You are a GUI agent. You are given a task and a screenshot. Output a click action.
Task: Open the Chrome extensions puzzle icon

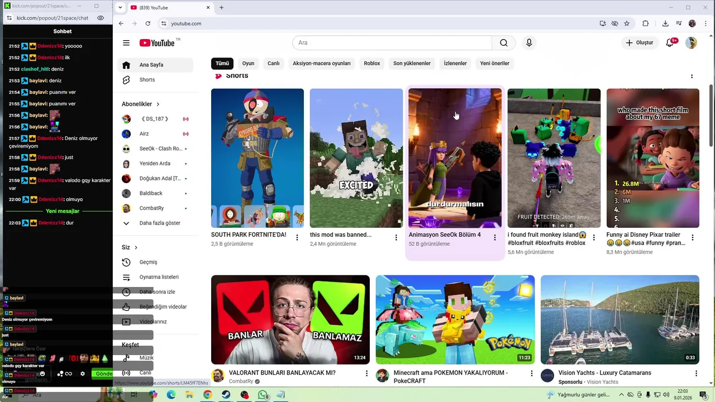coord(646,23)
